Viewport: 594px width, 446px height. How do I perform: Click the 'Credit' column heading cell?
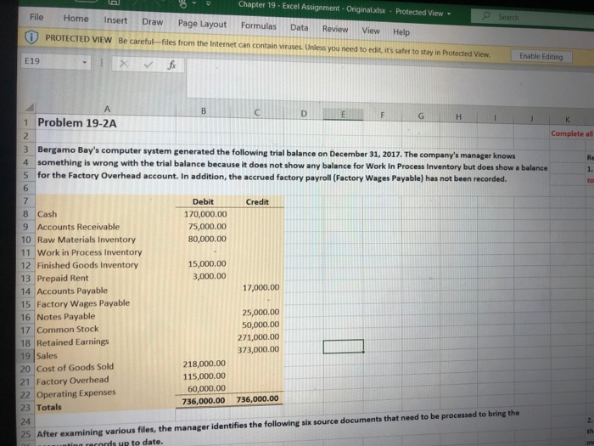(x=257, y=202)
